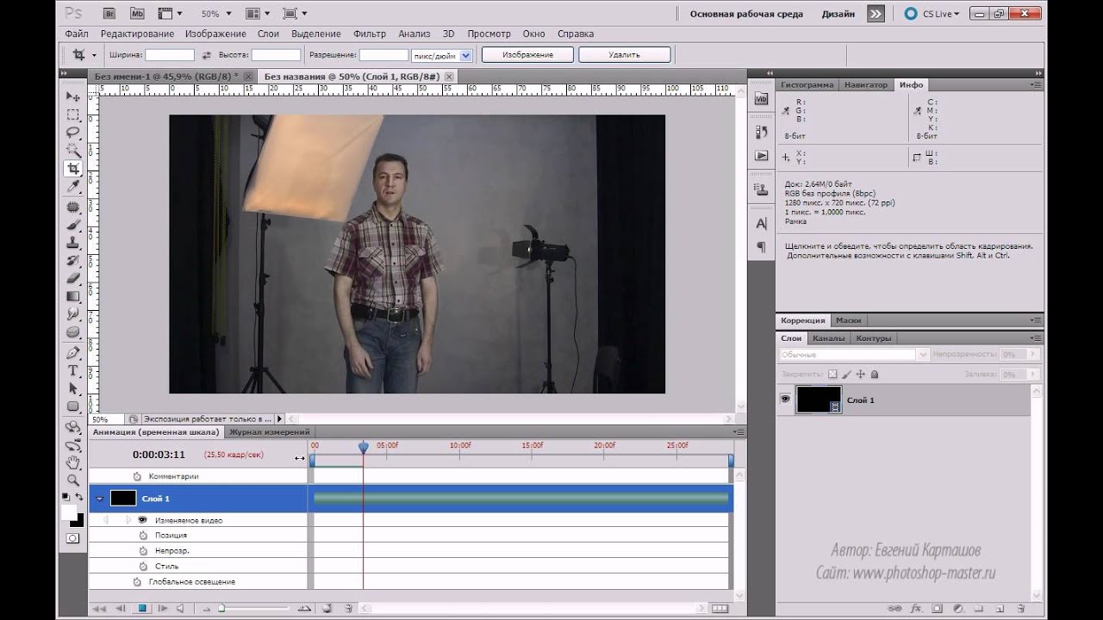Image resolution: width=1103 pixels, height=620 pixels.
Task: Add layer style with fx icon
Action: pos(915,608)
